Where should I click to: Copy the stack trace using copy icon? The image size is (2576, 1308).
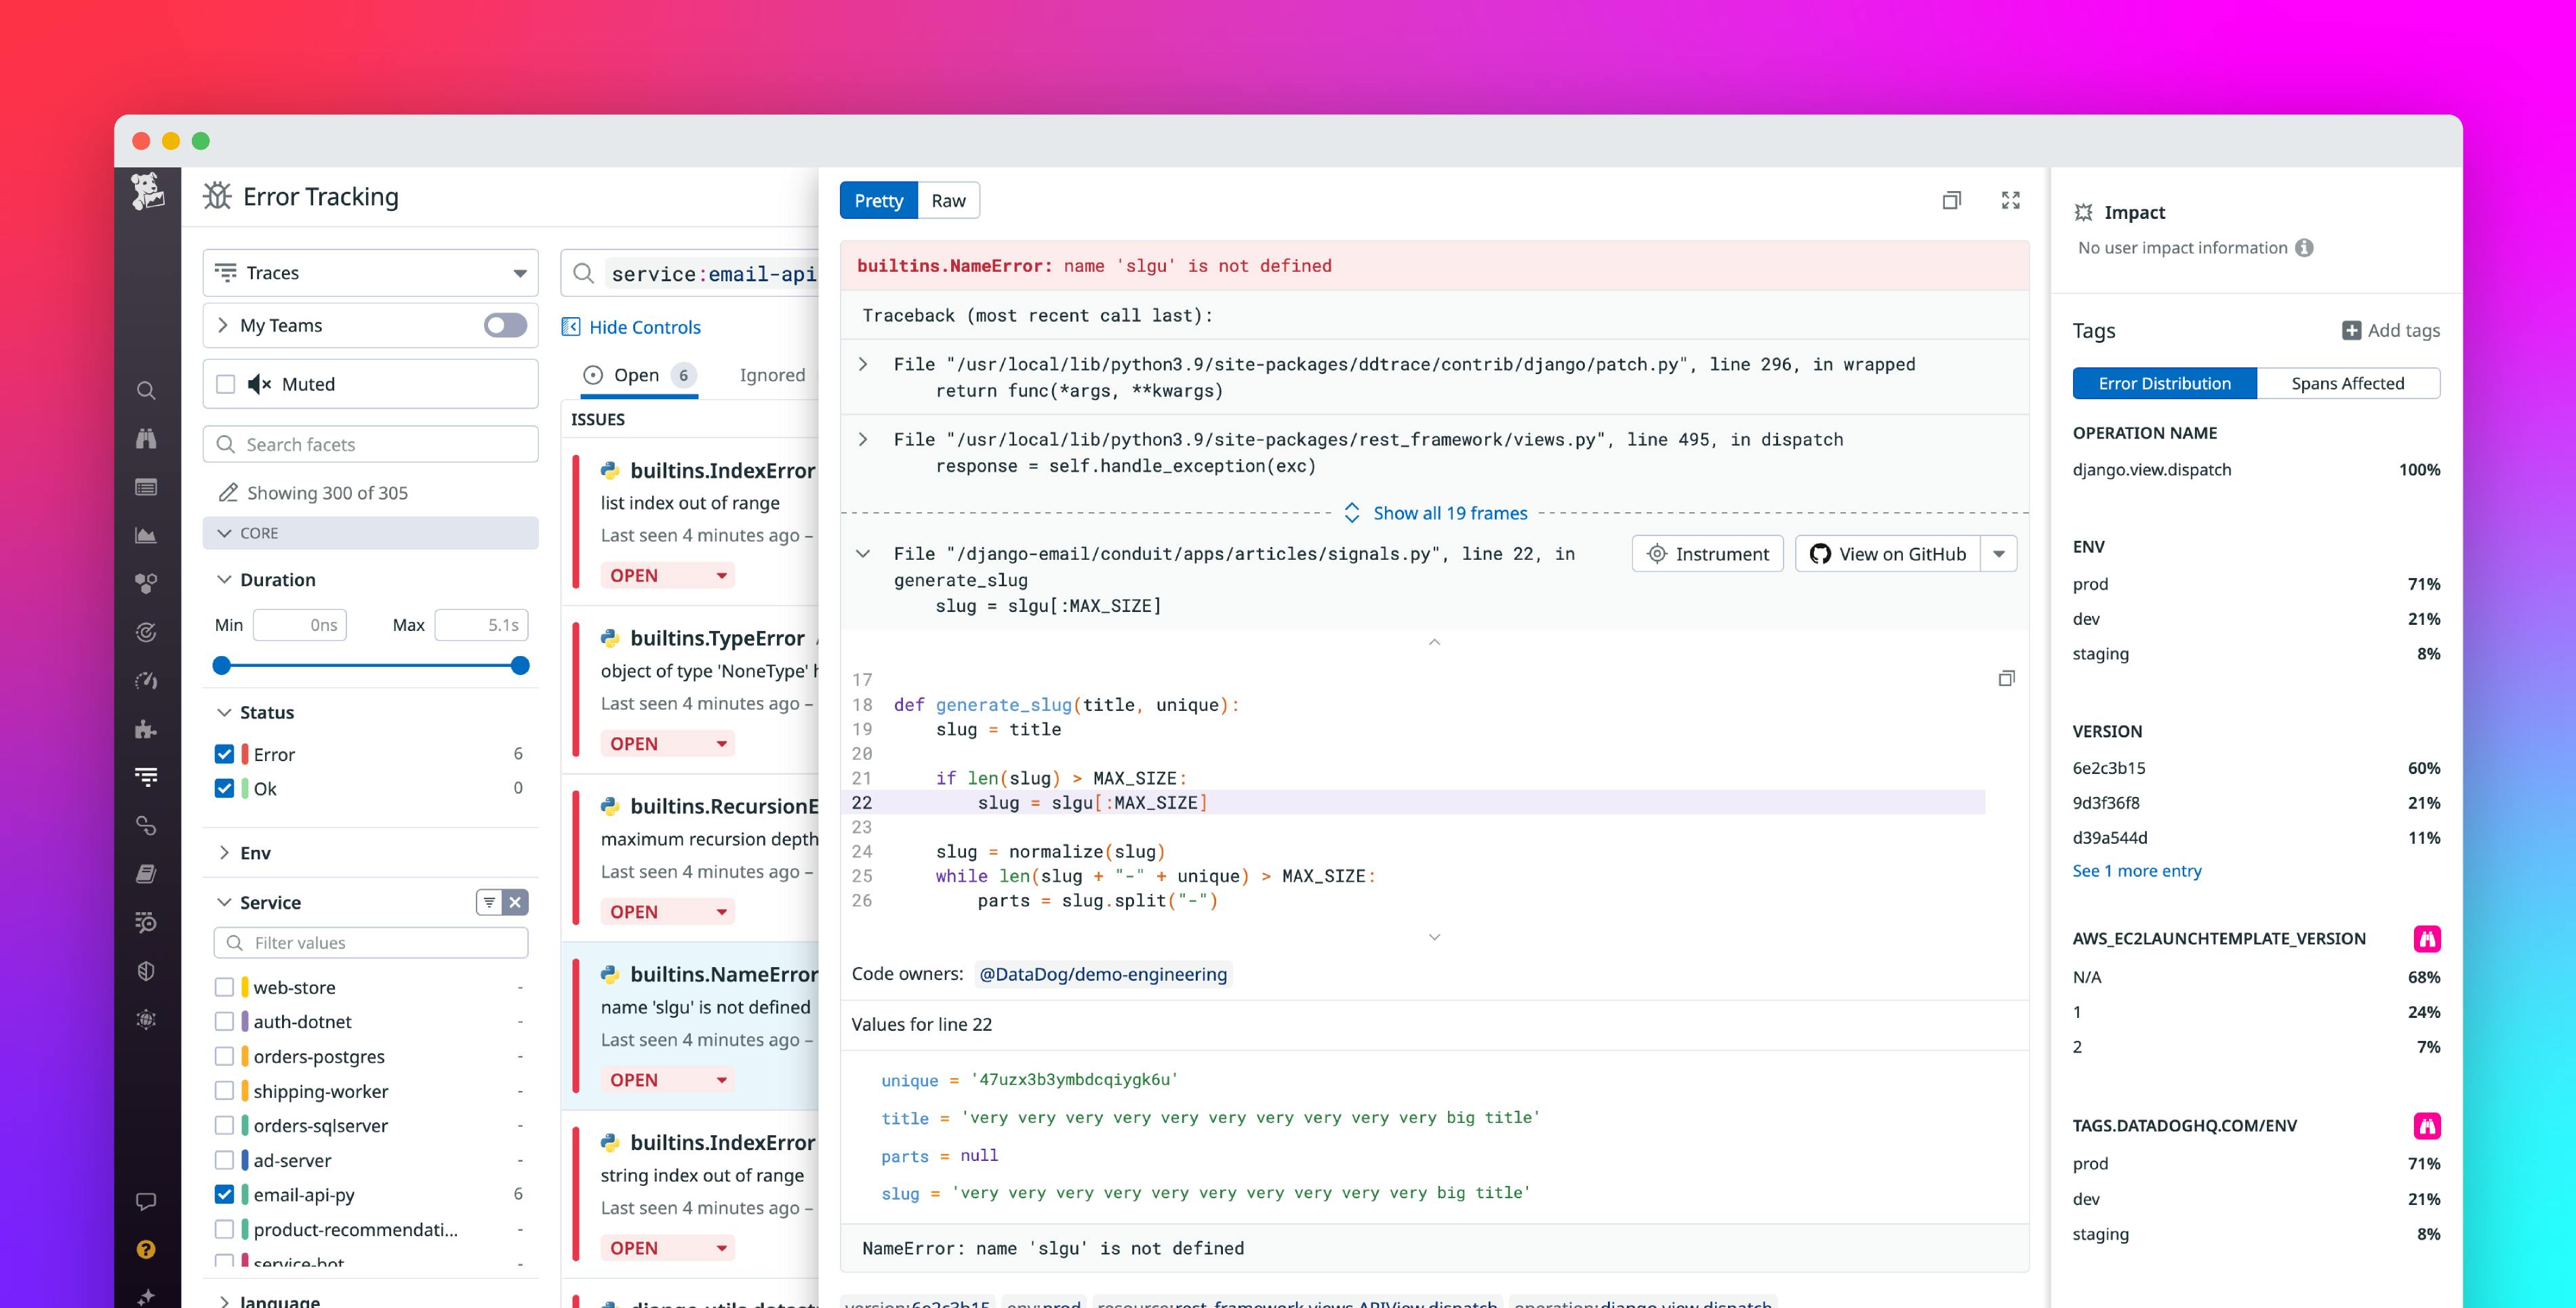[1952, 200]
